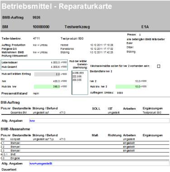This screenshot has width=170, height=172.
Task: Click employee name Ditzel
Action: (x=130, y=48)
